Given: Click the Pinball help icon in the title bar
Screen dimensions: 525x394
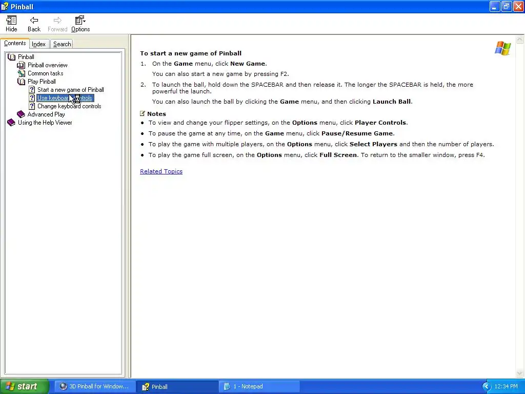Looking at the screenshot, I should (x=5, y=6).
